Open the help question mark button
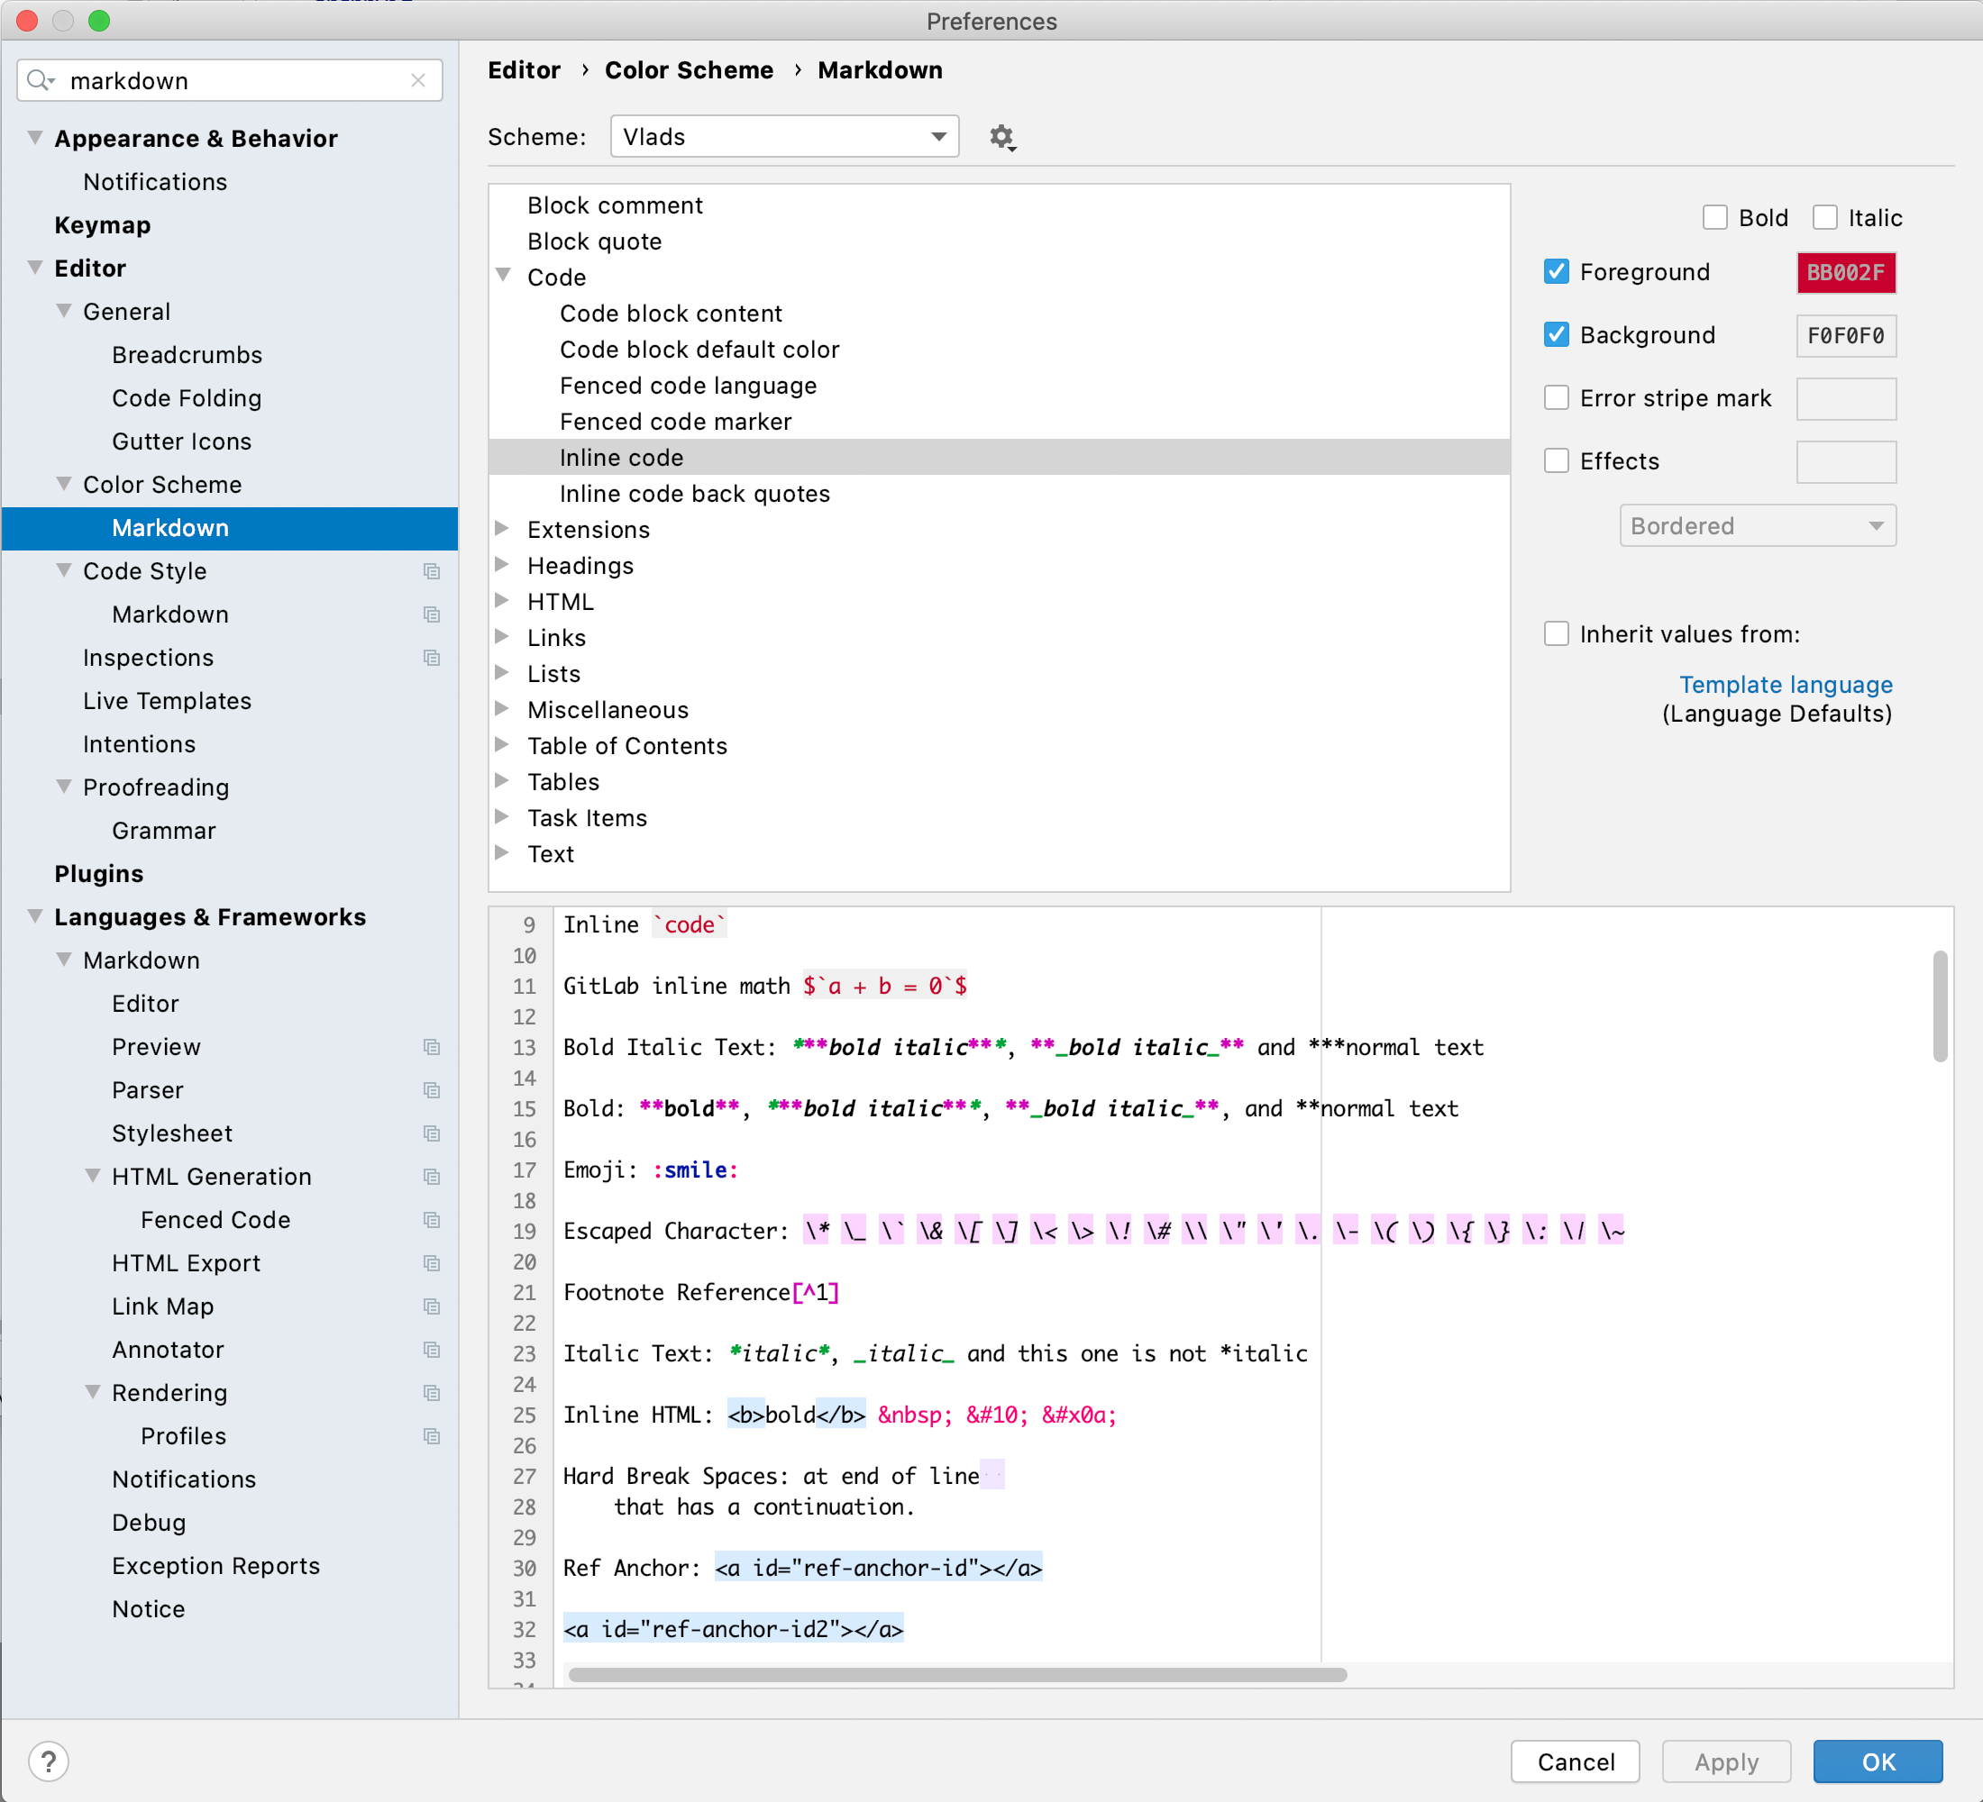Viewport: 1983px width, 1802px height. [x=48, y=1761]
